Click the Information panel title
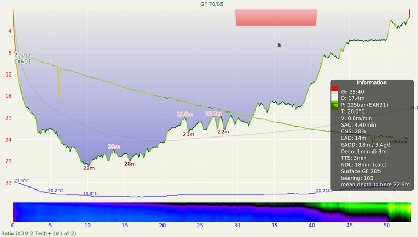The image size is (418, 237). (371, 83)
